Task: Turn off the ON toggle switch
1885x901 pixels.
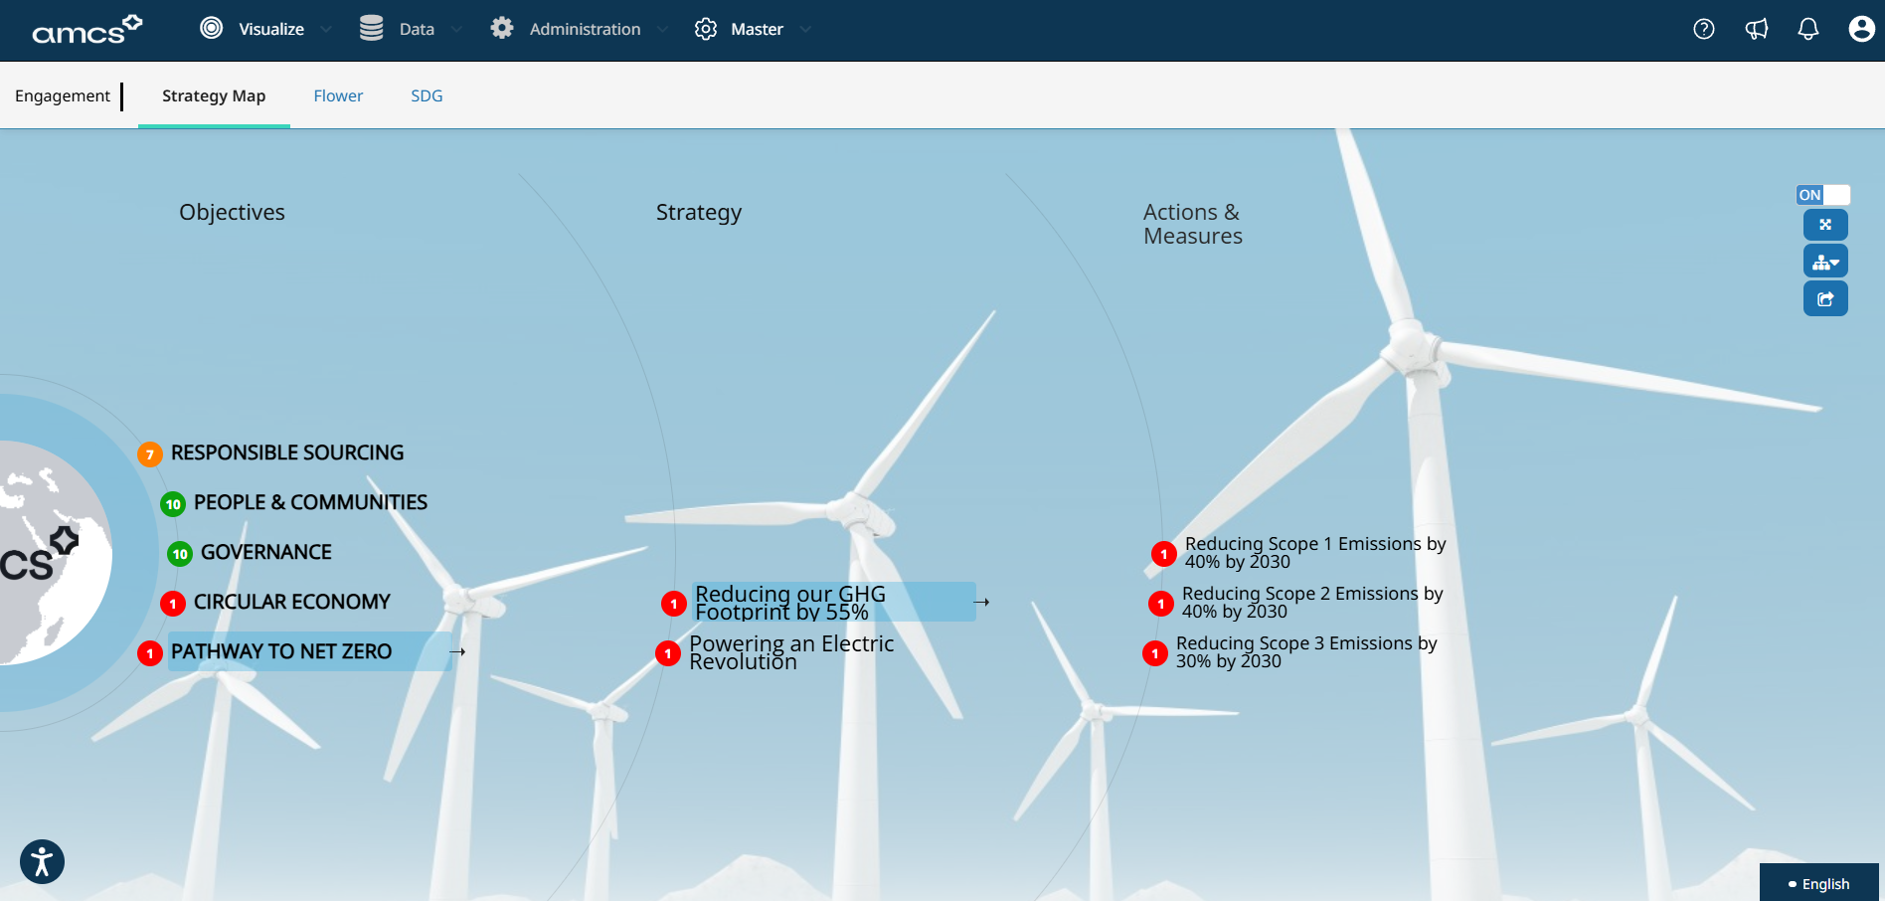Action: [1822, 195]
